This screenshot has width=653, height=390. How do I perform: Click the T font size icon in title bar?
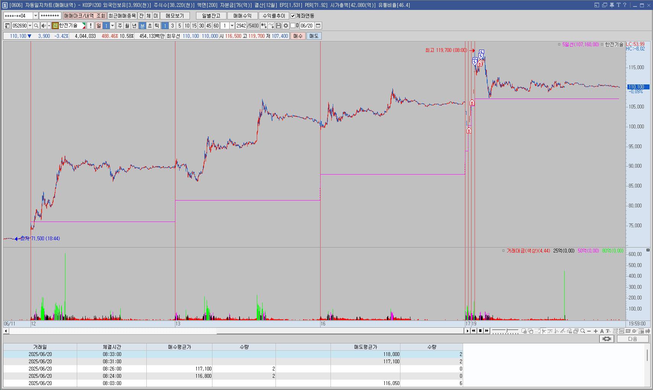618,5
